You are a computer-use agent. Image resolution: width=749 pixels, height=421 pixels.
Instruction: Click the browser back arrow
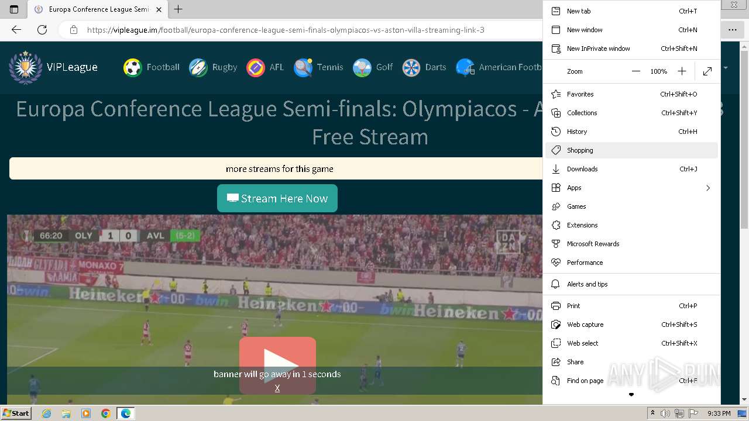pyautogui.click(x=16, y=30)
